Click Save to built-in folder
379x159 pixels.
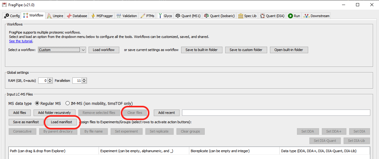tap(202, 50)
